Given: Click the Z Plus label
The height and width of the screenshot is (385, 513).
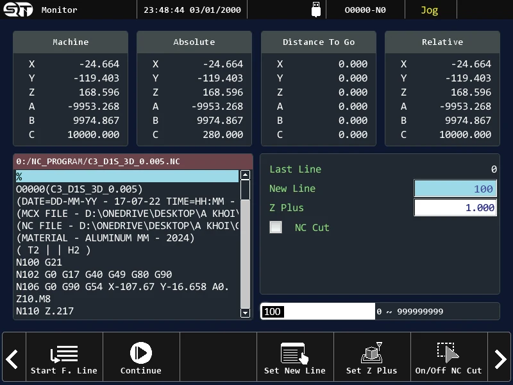Looking at the screenshot, I should pos(286,207).
